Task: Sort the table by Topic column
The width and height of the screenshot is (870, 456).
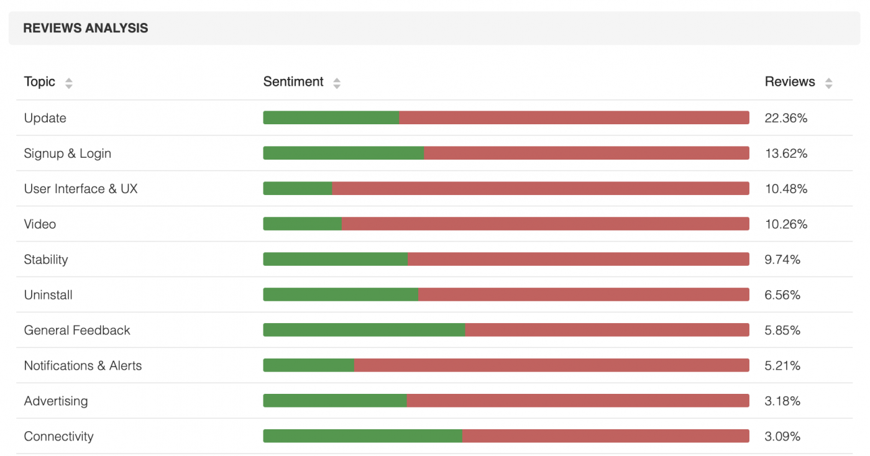Action: point(39,81)
